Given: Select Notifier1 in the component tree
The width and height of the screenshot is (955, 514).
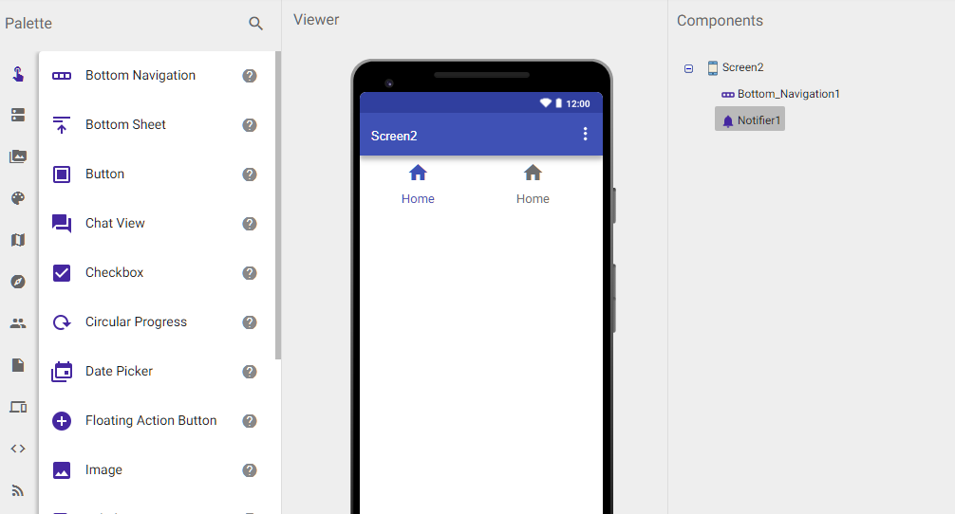Looking at the screenshot, I should [x=750, y=119].
